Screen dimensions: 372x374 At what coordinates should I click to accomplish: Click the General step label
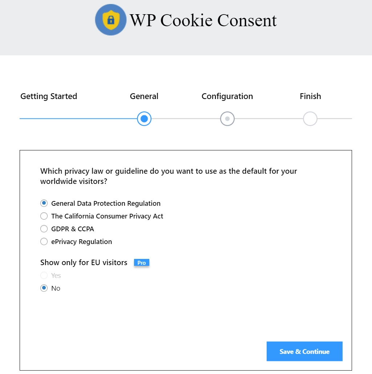(144, 96)
